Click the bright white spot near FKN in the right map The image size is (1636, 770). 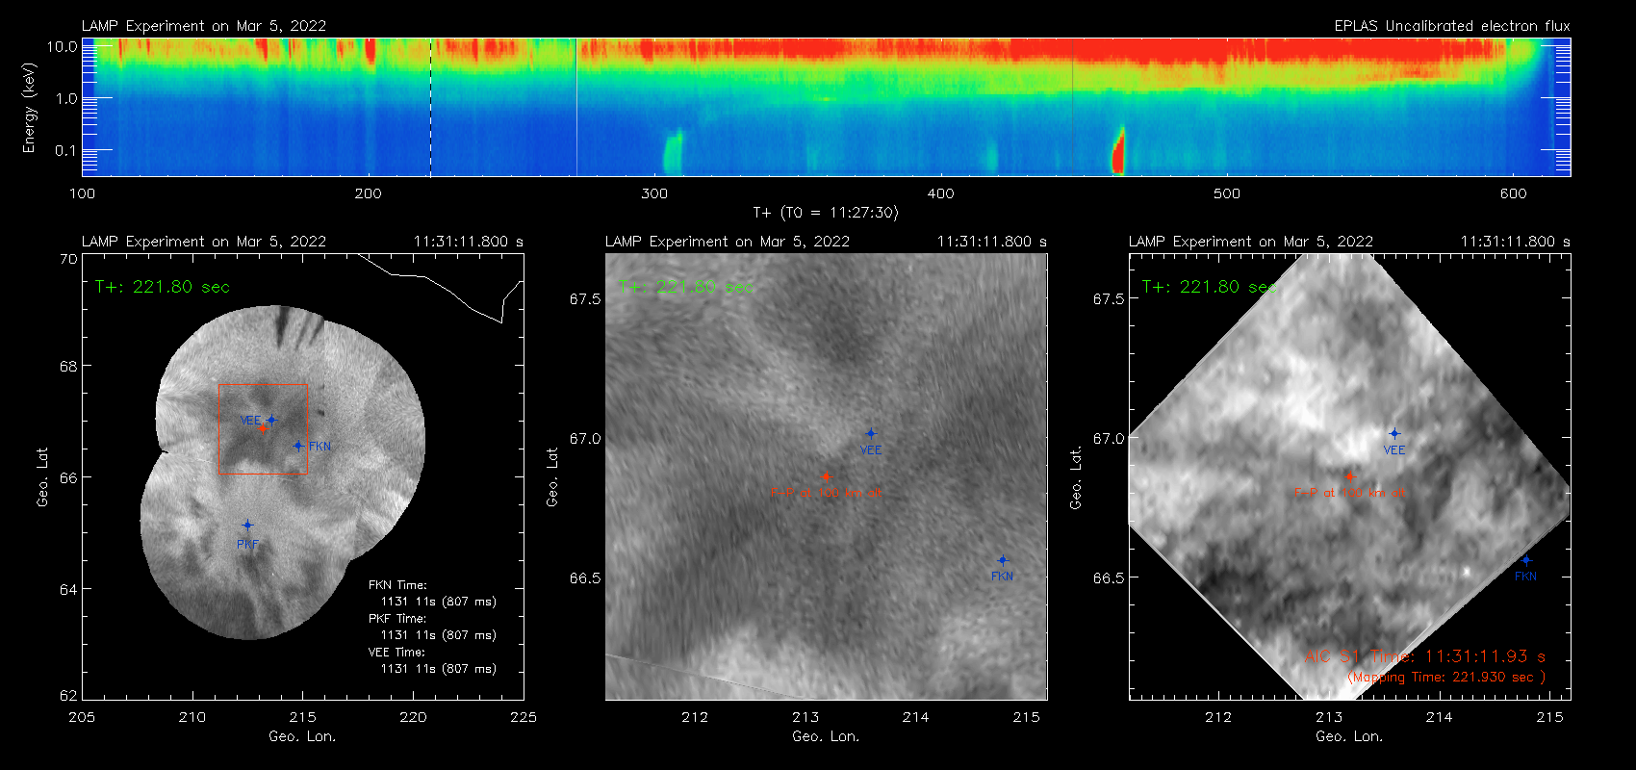(1466, 572)
